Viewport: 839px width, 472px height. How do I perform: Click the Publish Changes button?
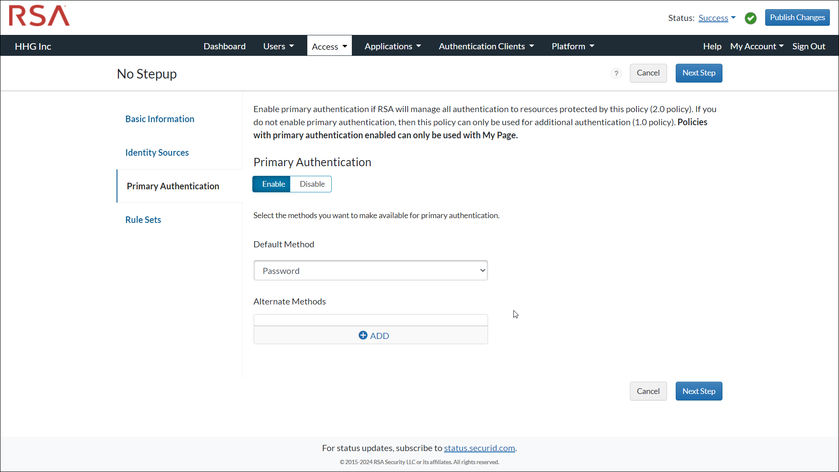pyautogui.click(x=797, y=17)
